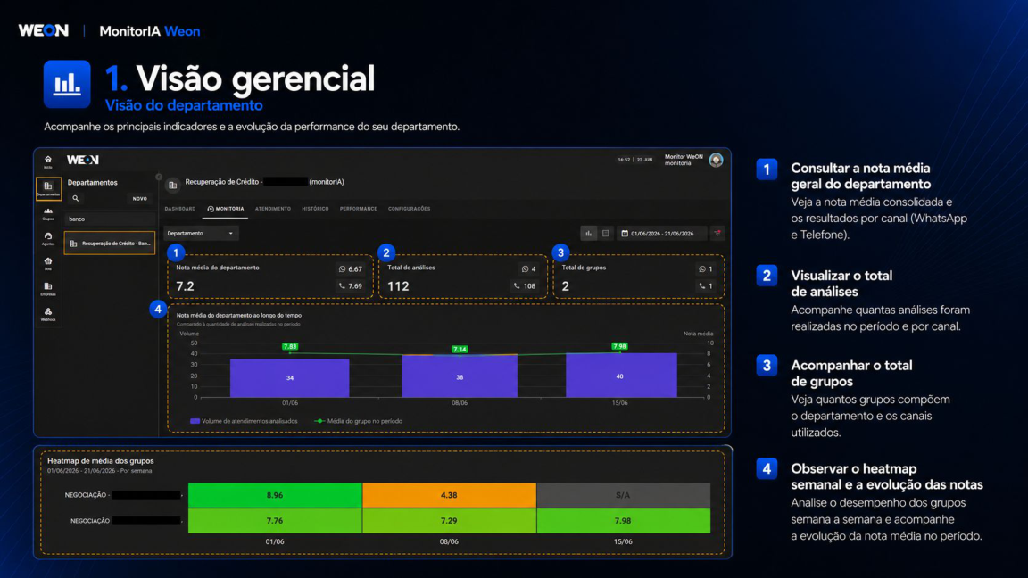Click 'Nota média do departamento ao longo do tempo'
Screen dimensions: 1028x578
click(x=238, y=315)
